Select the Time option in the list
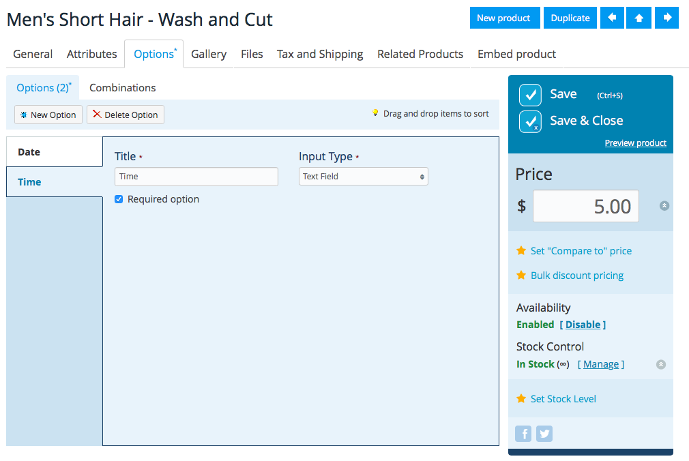 click(55, 182)
